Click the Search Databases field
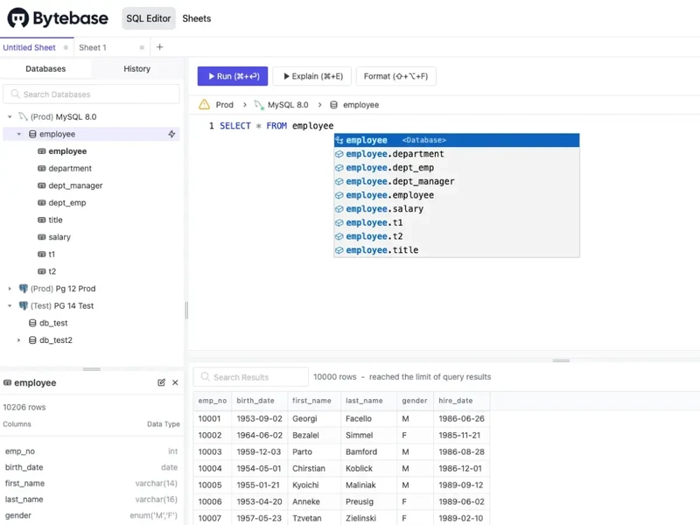700x525 pixels. point(92,94)
